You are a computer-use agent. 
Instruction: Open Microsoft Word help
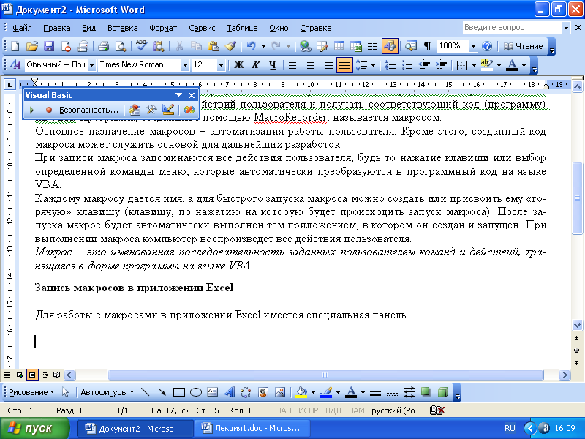click(487, 46)
